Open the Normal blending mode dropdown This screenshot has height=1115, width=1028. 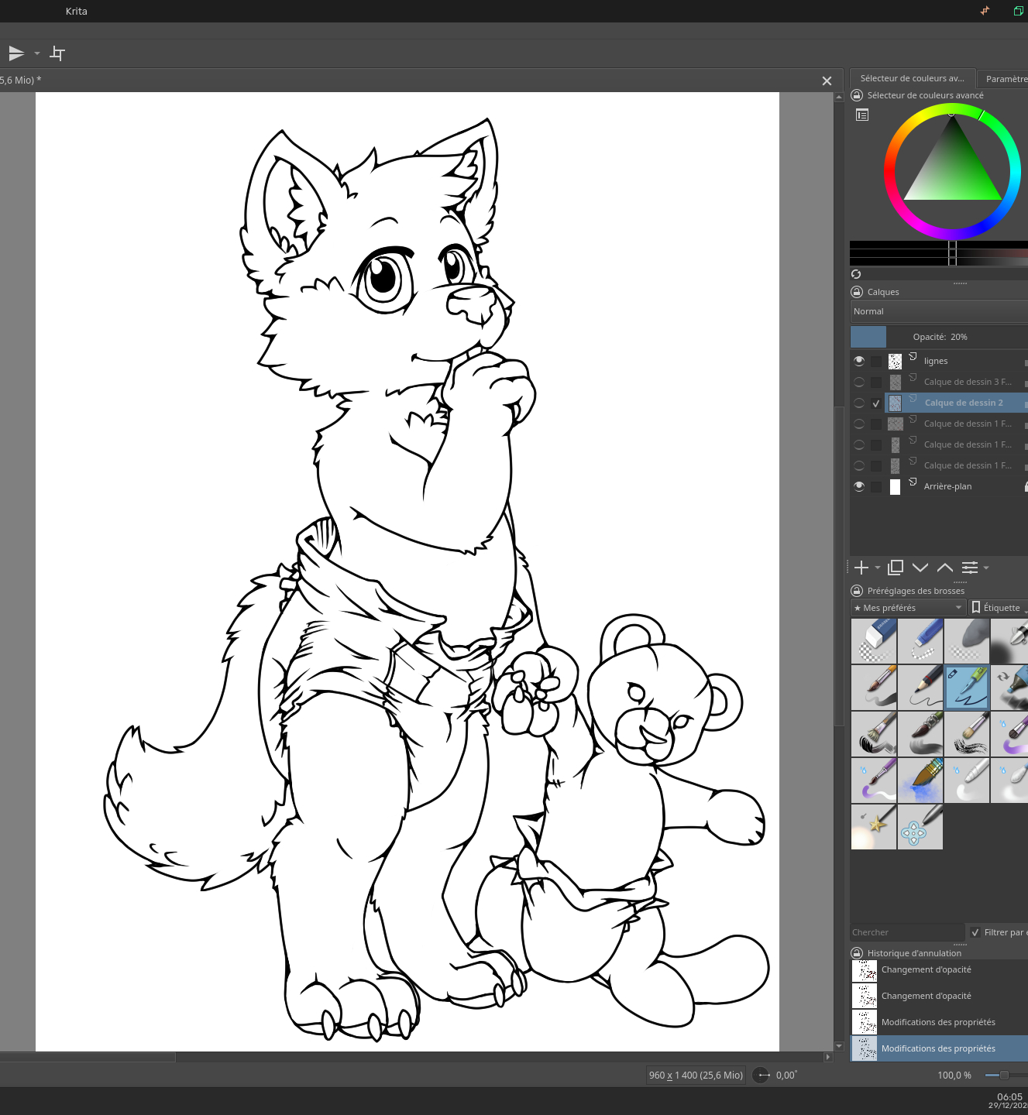[x=937, y=311]
